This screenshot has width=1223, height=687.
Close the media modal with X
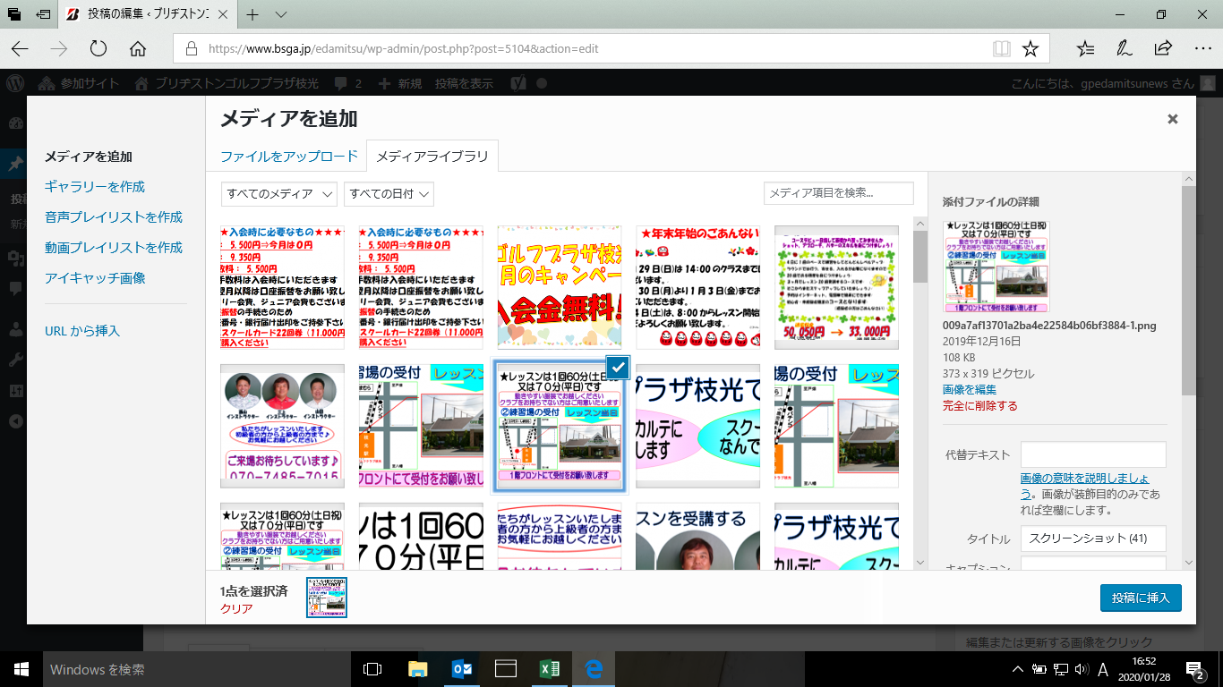(x=1173, y=119)
